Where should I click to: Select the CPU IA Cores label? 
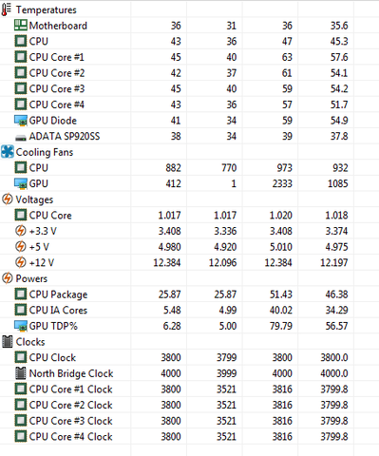58,311
